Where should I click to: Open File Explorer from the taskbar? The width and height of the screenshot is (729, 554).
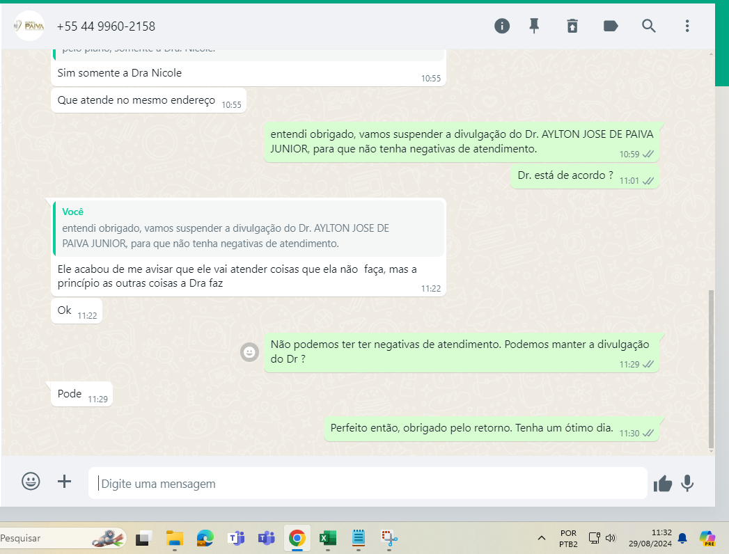pos(174,538)
